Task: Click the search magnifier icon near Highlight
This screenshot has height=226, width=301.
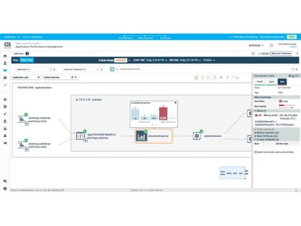Action: [253, 54]
